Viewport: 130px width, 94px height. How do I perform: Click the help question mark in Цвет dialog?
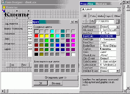[72, 22]
